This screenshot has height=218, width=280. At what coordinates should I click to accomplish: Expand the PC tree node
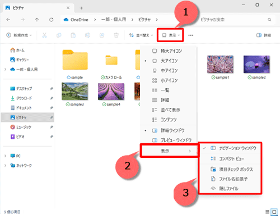[5, 156]
